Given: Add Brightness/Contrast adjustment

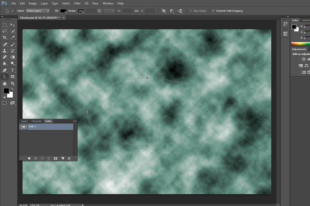Looking at the screenshot, I should [x=303, y=59].
